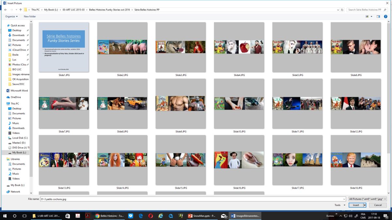Expand the All Pictures file type dropdown
392x220 pixels.
pos(367,199)
